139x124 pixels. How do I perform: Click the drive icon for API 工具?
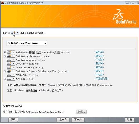coord(9,79)
